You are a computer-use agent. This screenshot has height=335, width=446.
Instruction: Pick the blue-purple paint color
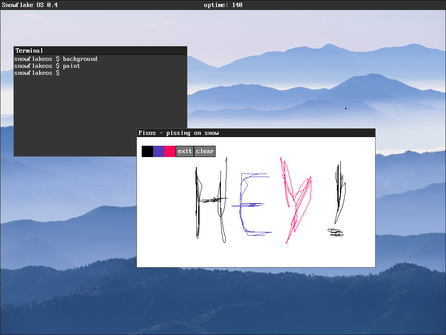tap(159, 151)
